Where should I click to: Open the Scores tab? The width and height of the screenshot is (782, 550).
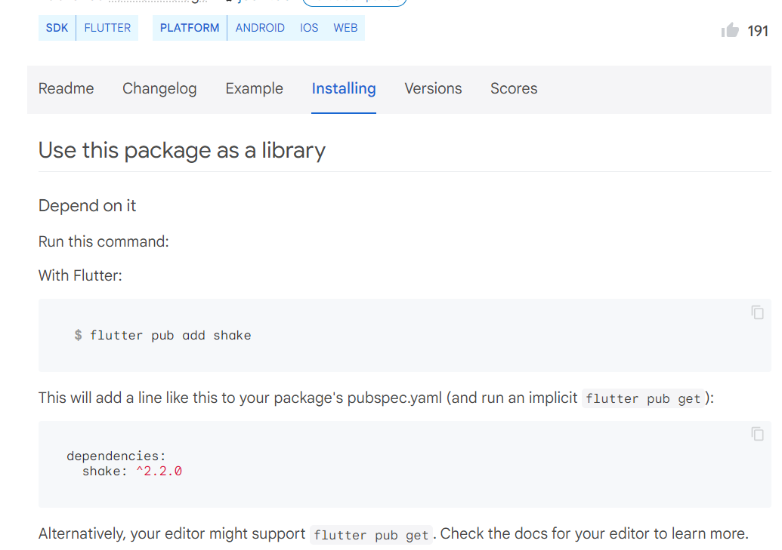[x=514, y=89]
